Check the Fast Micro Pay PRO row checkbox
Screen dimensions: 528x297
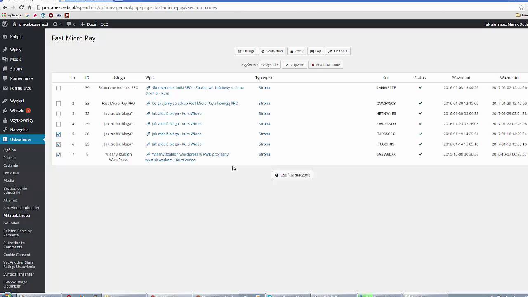pyautogui.click(x=58, y=104)
